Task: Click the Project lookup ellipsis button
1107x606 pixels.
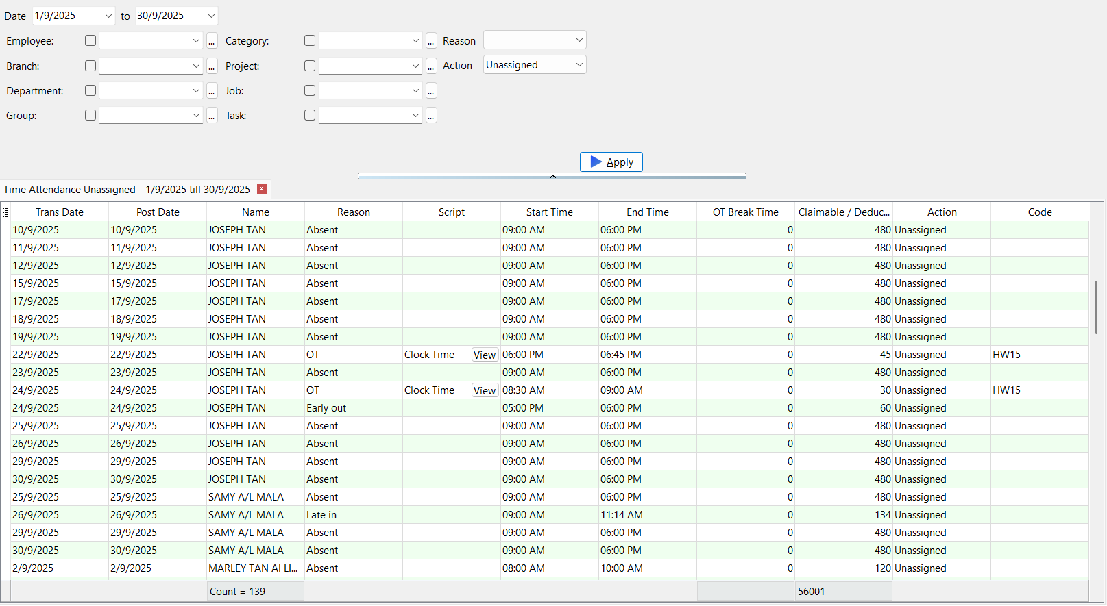Action: (431, 66)
